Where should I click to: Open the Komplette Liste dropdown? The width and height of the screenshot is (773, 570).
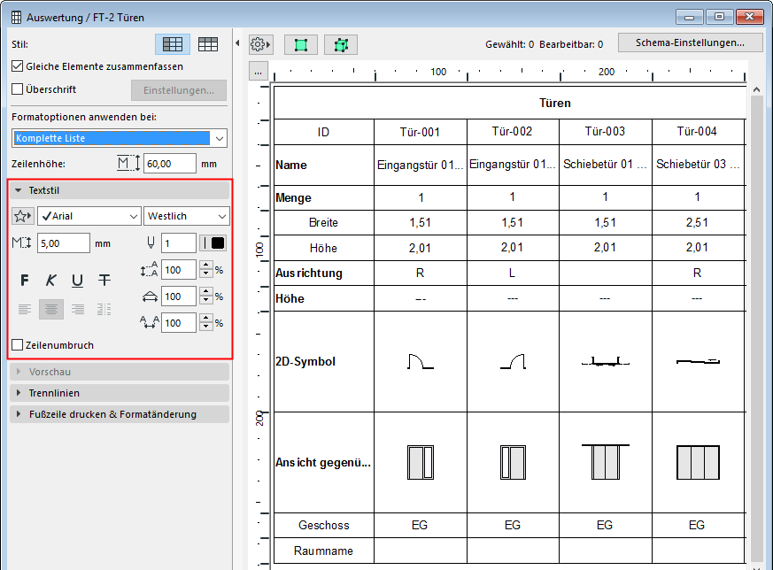[120, 138]
